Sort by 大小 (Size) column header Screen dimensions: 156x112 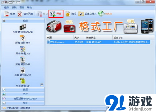click(x=79, y=38)
